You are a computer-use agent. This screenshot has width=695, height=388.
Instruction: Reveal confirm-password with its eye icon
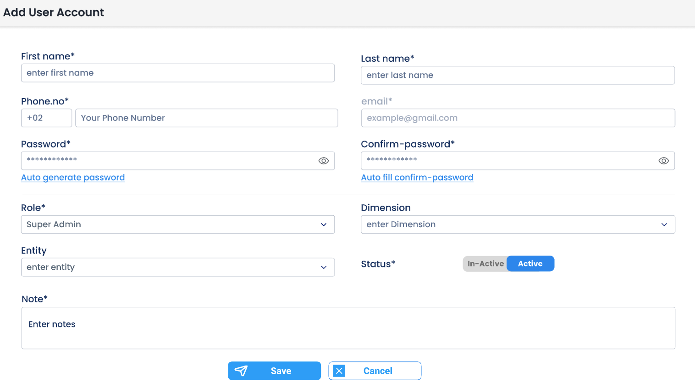(663, 161)
